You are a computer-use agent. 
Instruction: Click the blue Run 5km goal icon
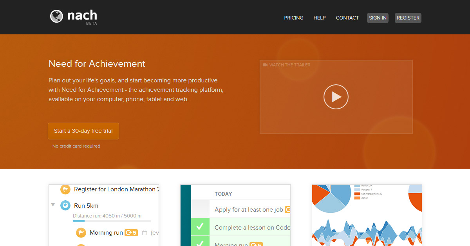coord(65,205)
